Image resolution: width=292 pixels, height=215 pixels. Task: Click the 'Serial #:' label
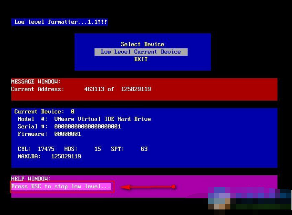click(x=32, y=126)
